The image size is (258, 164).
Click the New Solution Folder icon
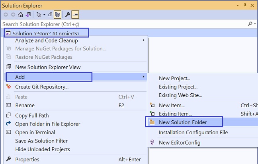click(x=152, y=122)
